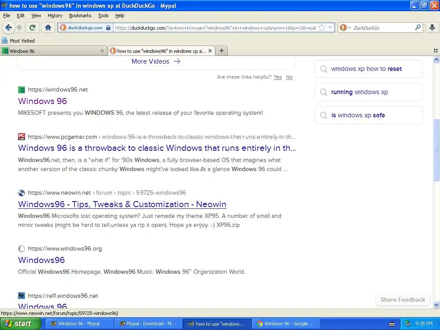Open the Bookmarks menu
The image size is (440, 330).
tap(80, 15)
